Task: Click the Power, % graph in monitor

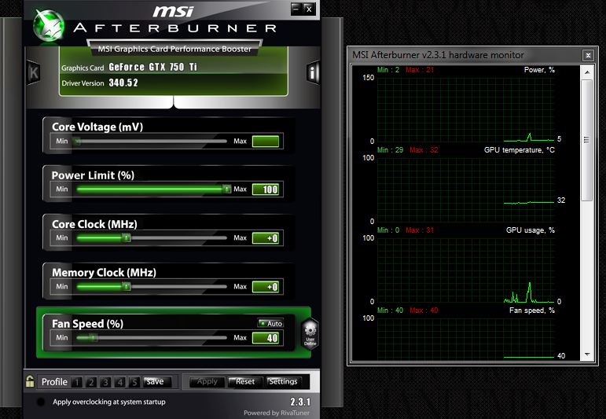Action: (x=466, y=109)
